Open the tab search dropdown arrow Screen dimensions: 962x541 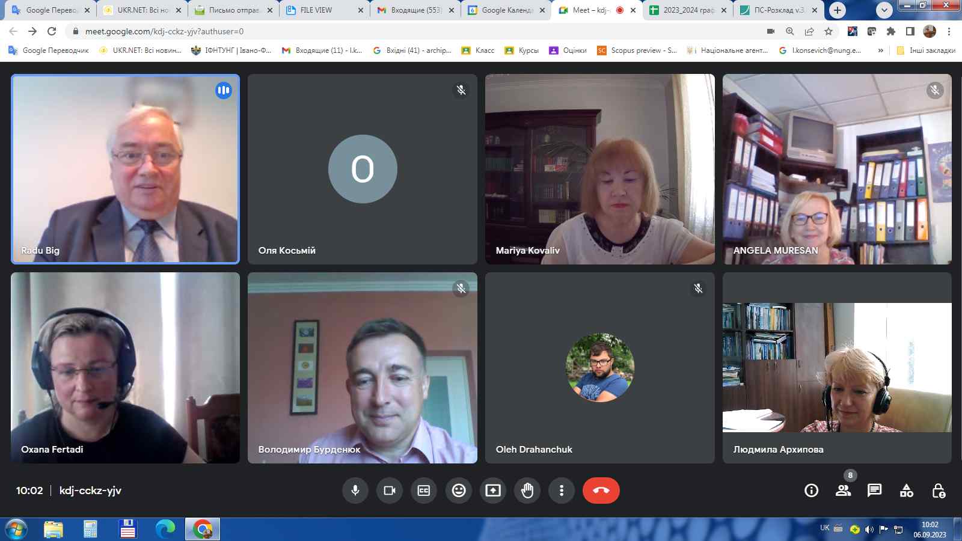[884, 10]
